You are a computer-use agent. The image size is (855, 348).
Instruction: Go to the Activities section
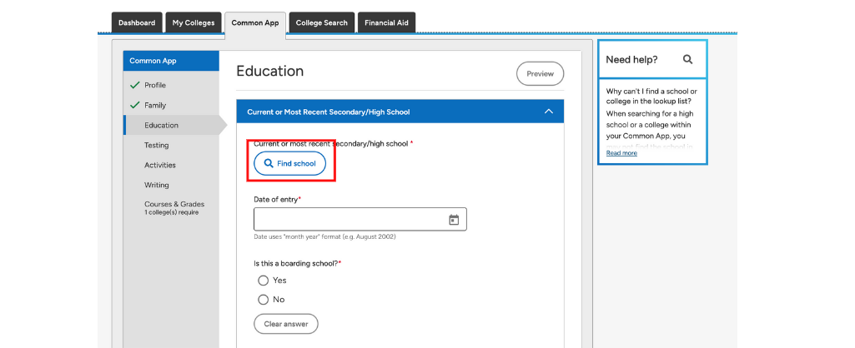coord(160,165)
